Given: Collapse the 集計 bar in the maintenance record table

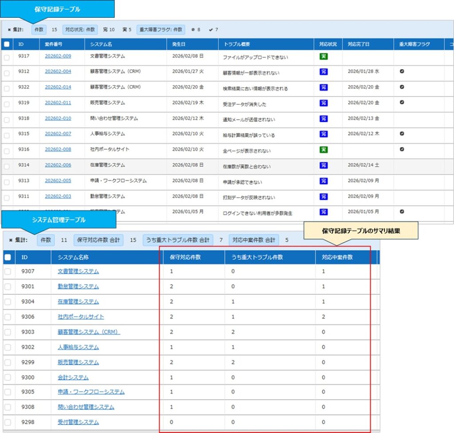Looking at the screenshot, I should (x=9, y=30).
